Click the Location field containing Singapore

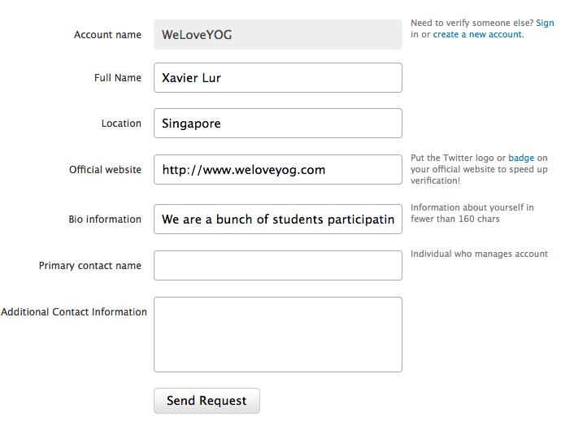[277, 124]
